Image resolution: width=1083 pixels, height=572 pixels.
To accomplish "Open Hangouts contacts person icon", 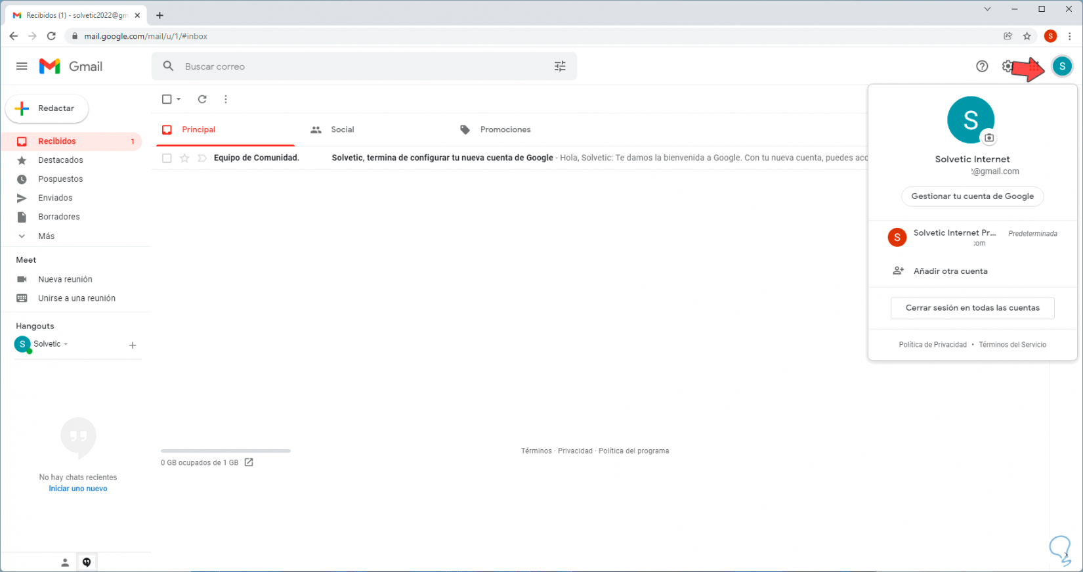I will pyautogui.click(x=65, y=562).
